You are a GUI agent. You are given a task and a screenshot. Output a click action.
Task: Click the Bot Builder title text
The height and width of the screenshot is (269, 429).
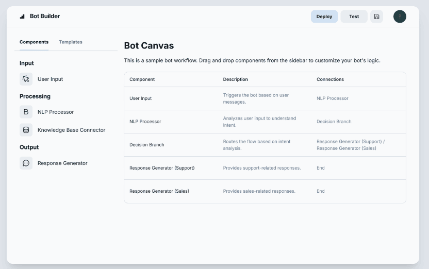point(45,16)
